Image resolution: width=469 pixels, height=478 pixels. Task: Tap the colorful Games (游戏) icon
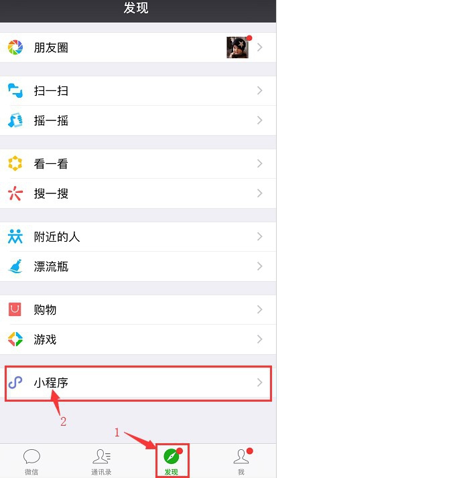pyautogui.click(x=15, y=339)
